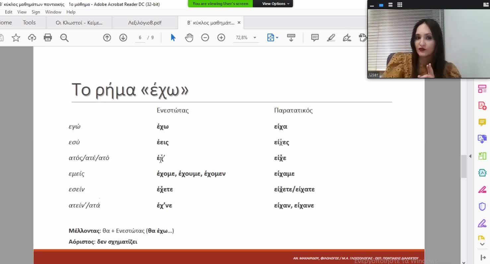The width and height of the screenshot is (490, 264).
Task: Open the Window menu
Action: [53, 12]
